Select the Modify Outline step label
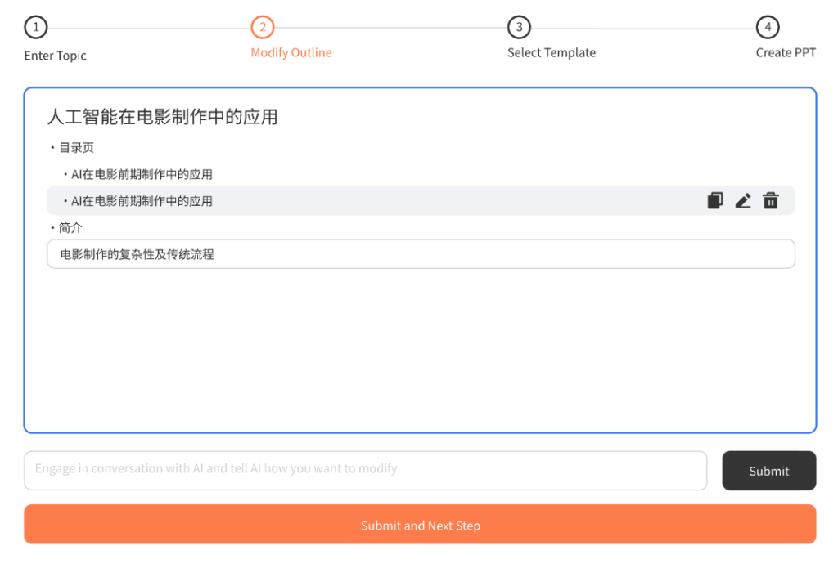 coord(291,53)
